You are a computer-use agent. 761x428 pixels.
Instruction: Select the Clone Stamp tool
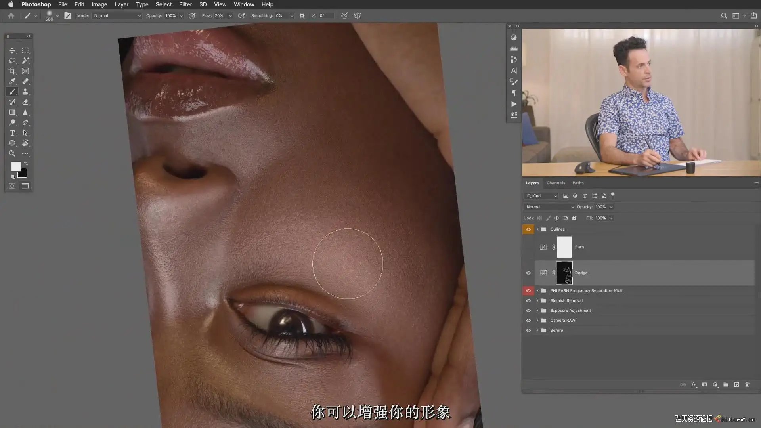(x=25, y=92)
